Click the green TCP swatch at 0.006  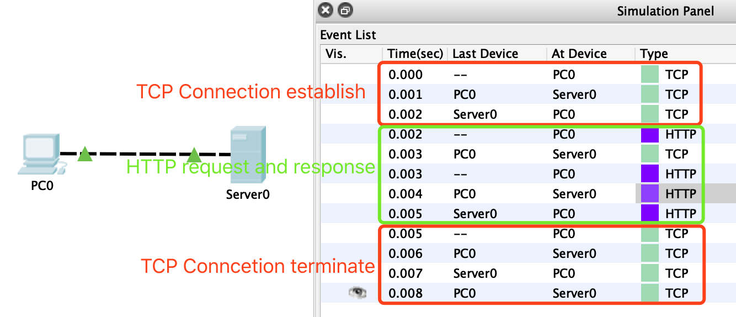650,253
